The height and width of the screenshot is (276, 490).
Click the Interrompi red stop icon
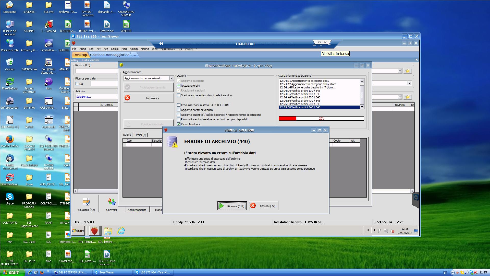point(127,98)
